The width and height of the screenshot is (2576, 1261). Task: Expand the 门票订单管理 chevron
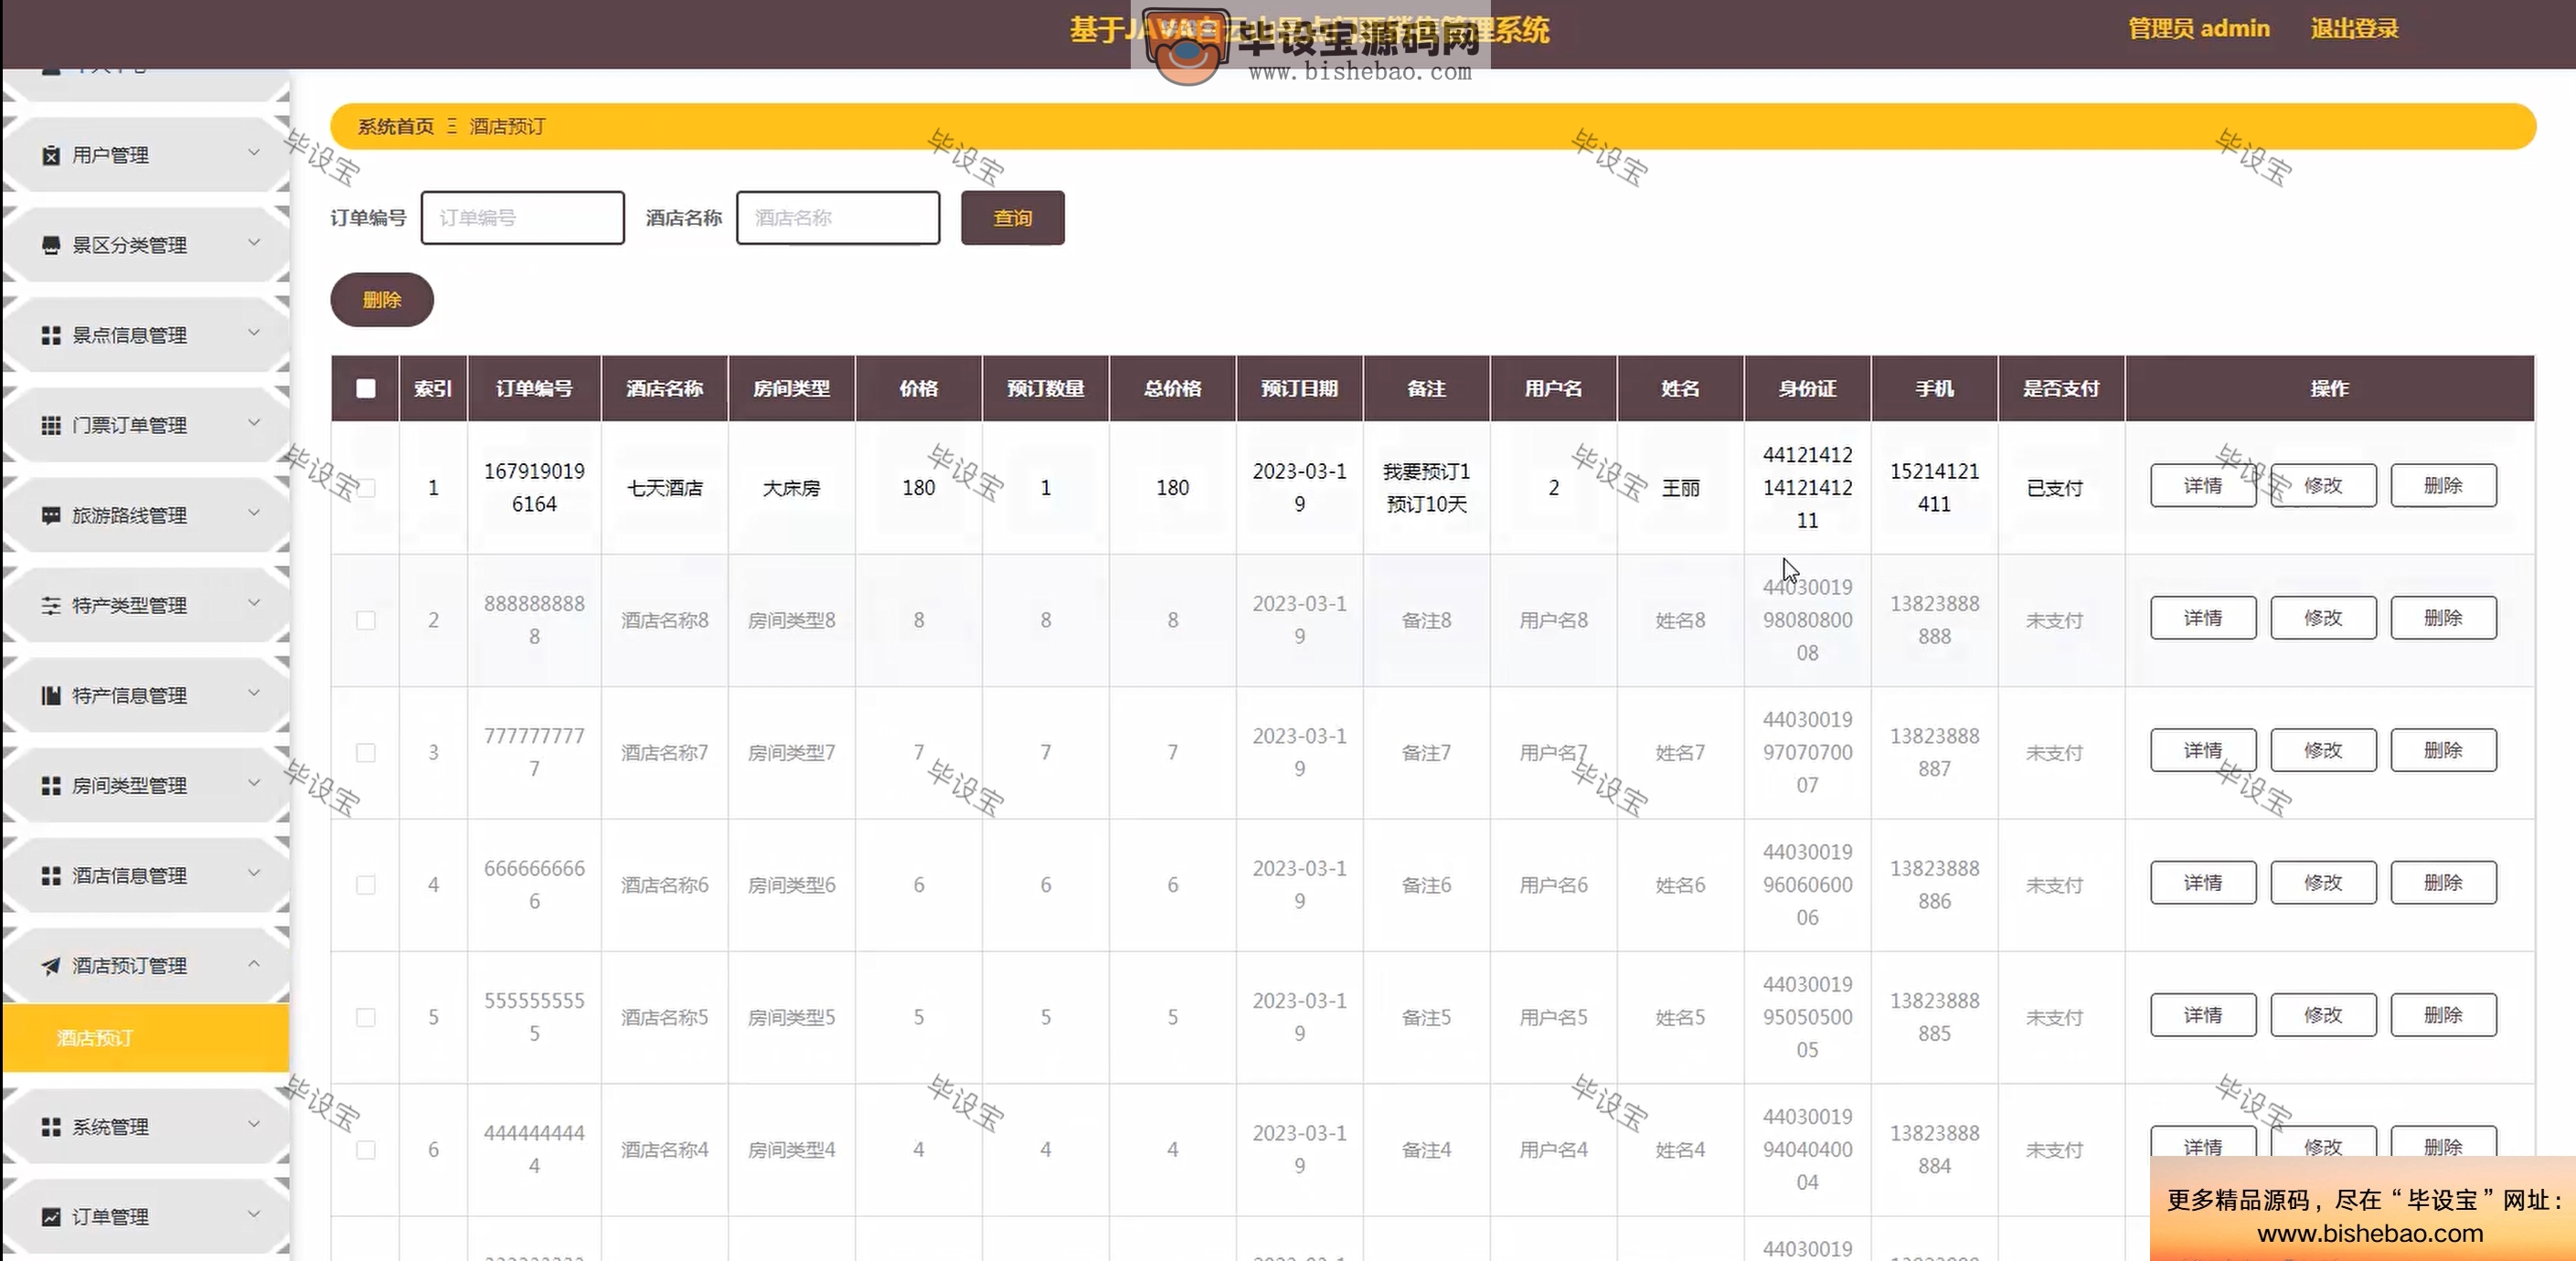pyautogui.click(x=254, y=423)
